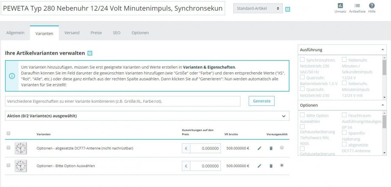The height and width of the screenshot is (187, 391).
Task: Edit the abgesetzte DCF77-Antenne variant
Action: point(259,148)
